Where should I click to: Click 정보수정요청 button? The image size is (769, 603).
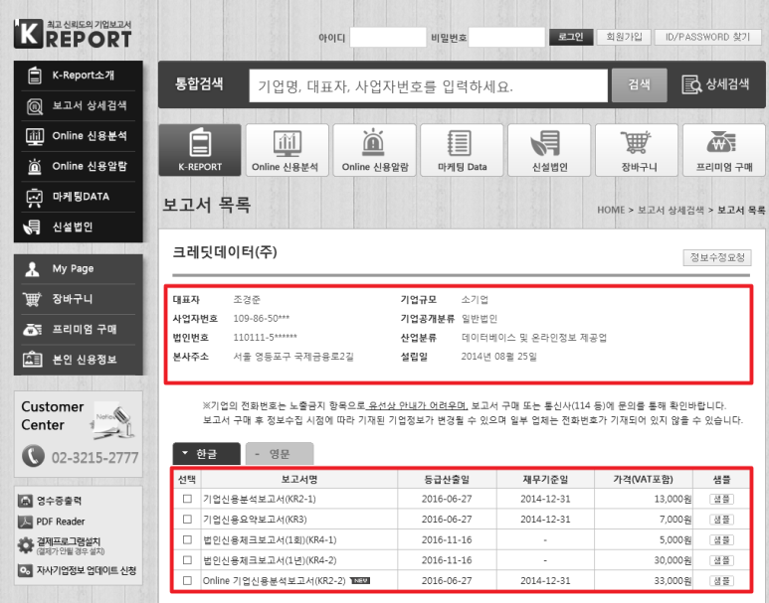tap(717, 257)
